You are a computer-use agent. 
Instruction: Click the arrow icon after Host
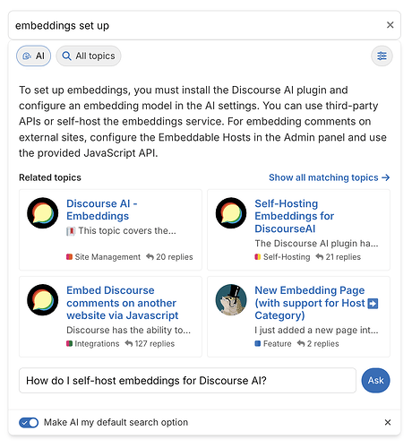[373, 304]
